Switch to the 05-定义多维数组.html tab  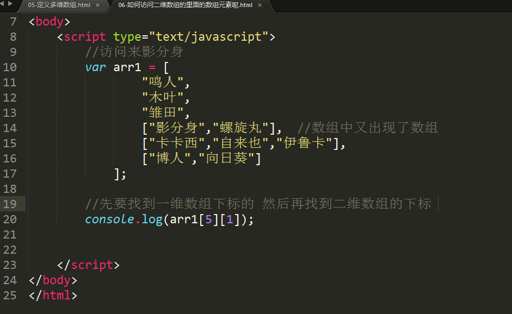(59, 5)
